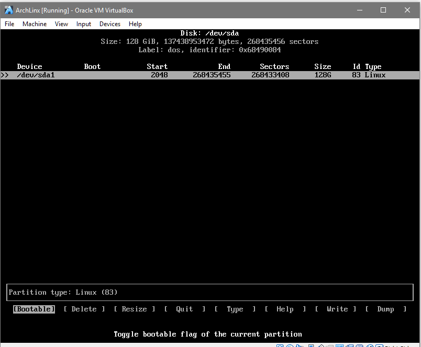The height and width of the screenshot is (347, 421).
Task: Select the Resize option in cfdisk
Action: pos(134,309)
